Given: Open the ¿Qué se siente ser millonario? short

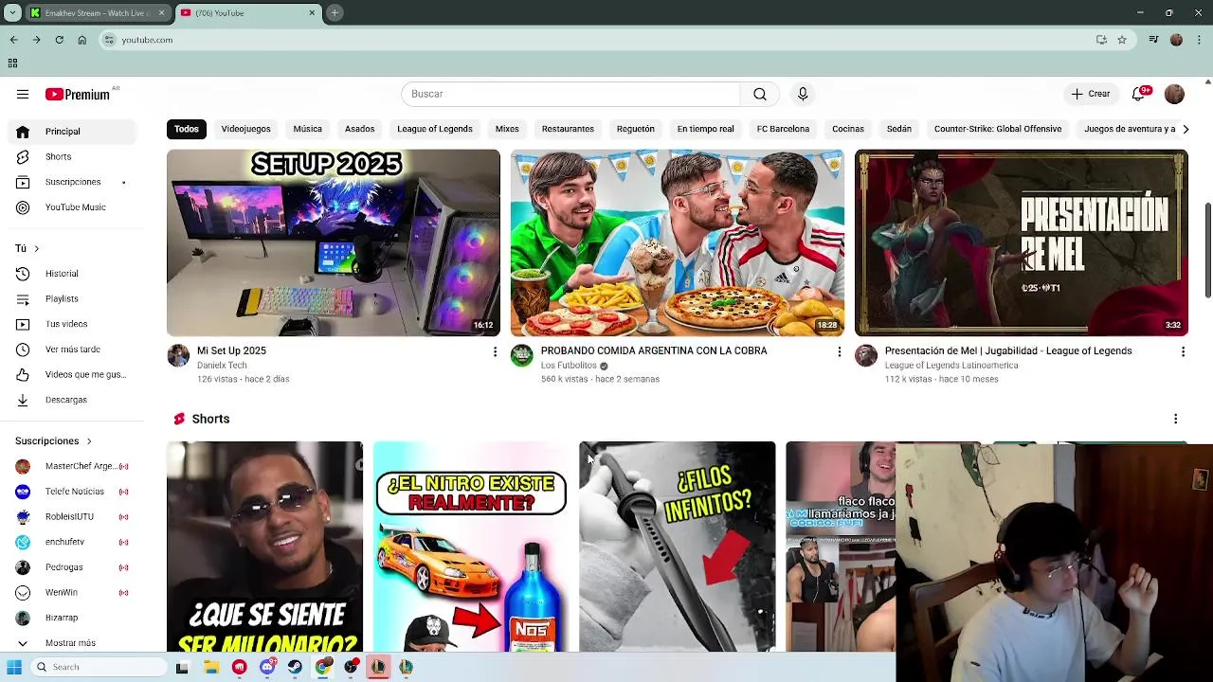Looking at the screenshot, I should coord(264,547).
